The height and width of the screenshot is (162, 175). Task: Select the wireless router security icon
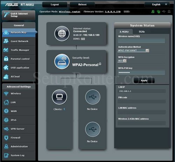click(x=62, y=62)
